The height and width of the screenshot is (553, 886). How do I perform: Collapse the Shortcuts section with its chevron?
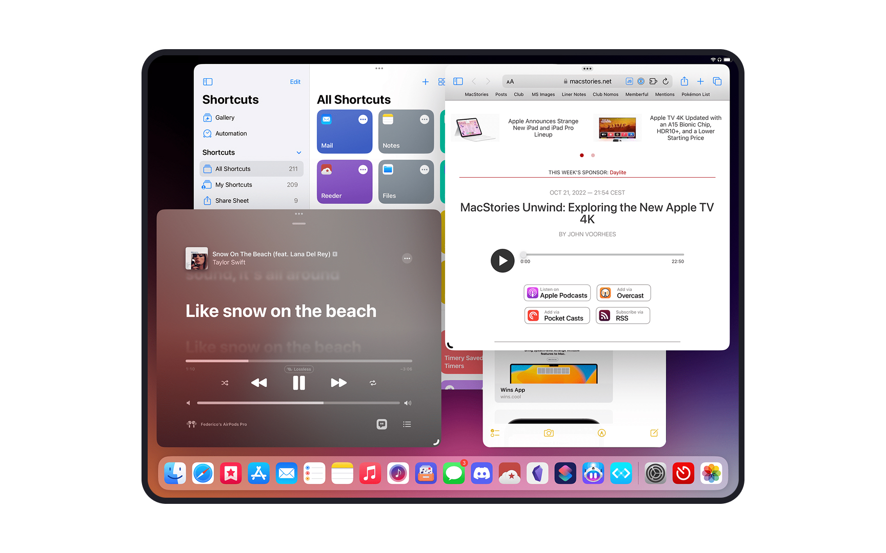(x=299, y=152)
